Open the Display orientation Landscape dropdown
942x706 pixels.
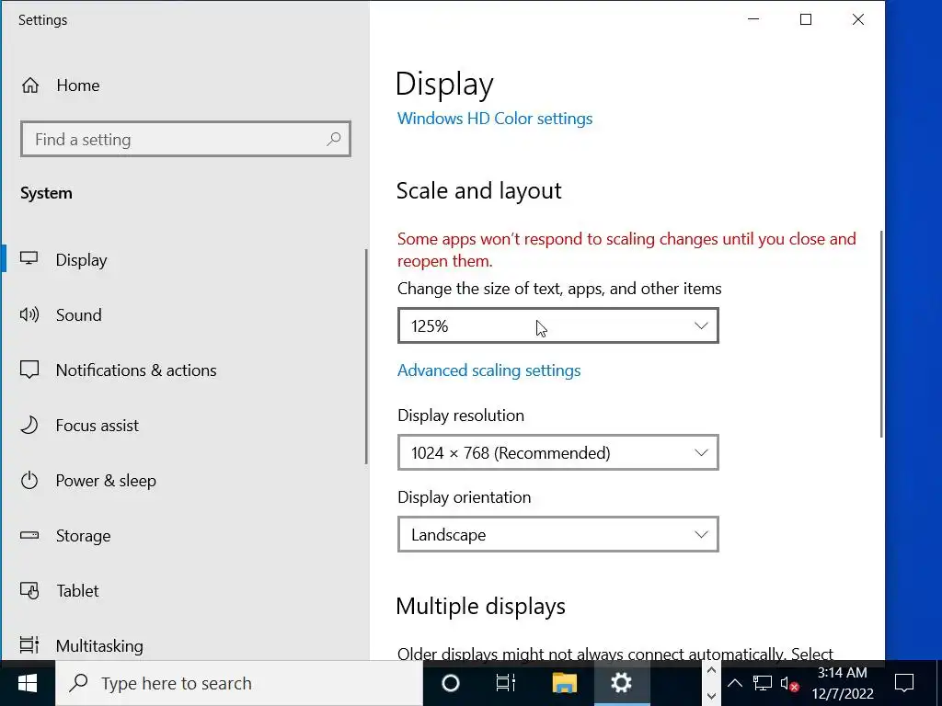tap(558, 534)
